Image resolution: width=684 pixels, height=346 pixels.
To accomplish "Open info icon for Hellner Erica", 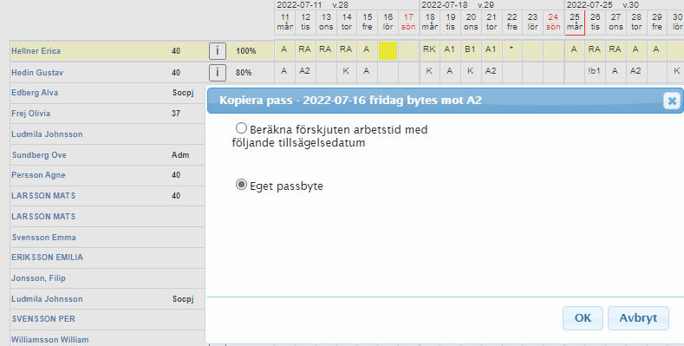I will tap(218, 51).
